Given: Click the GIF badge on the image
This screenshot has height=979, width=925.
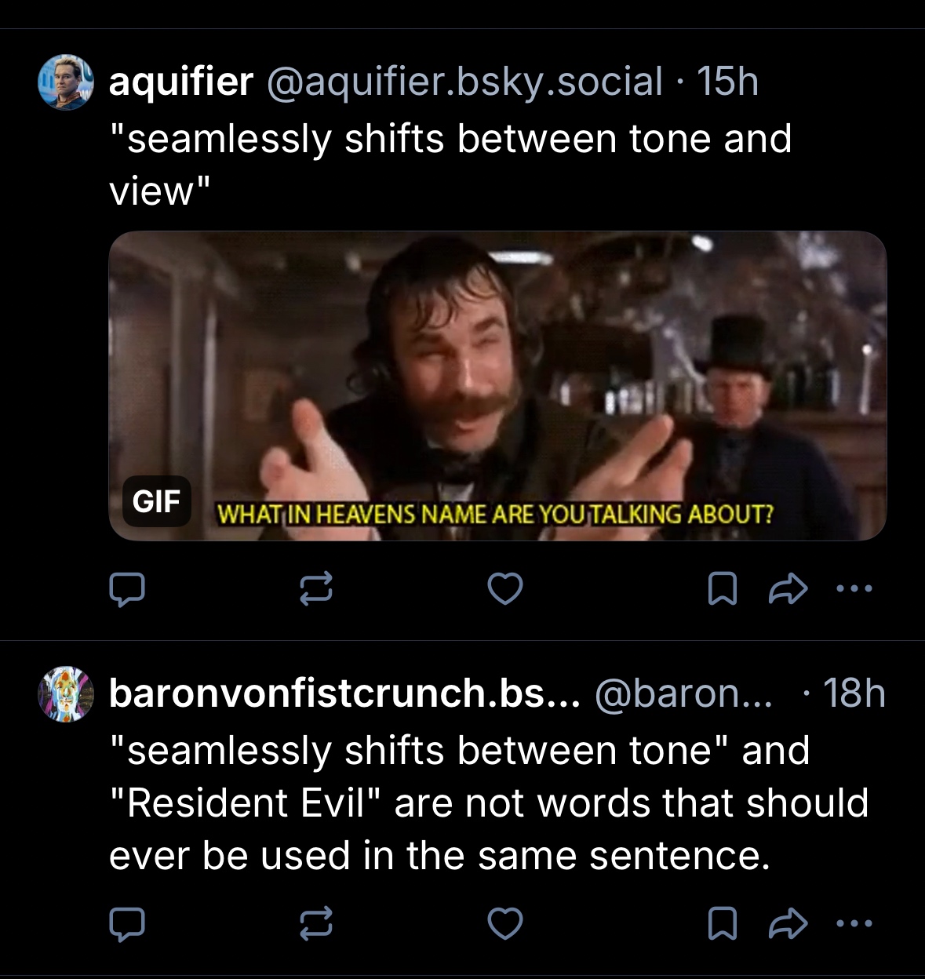Looking at the screenshot, I should (156, 501).
